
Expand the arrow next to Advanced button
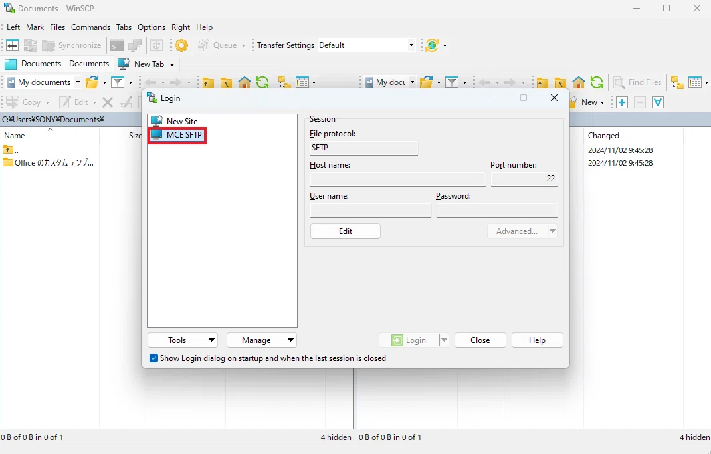coord(552,231)
